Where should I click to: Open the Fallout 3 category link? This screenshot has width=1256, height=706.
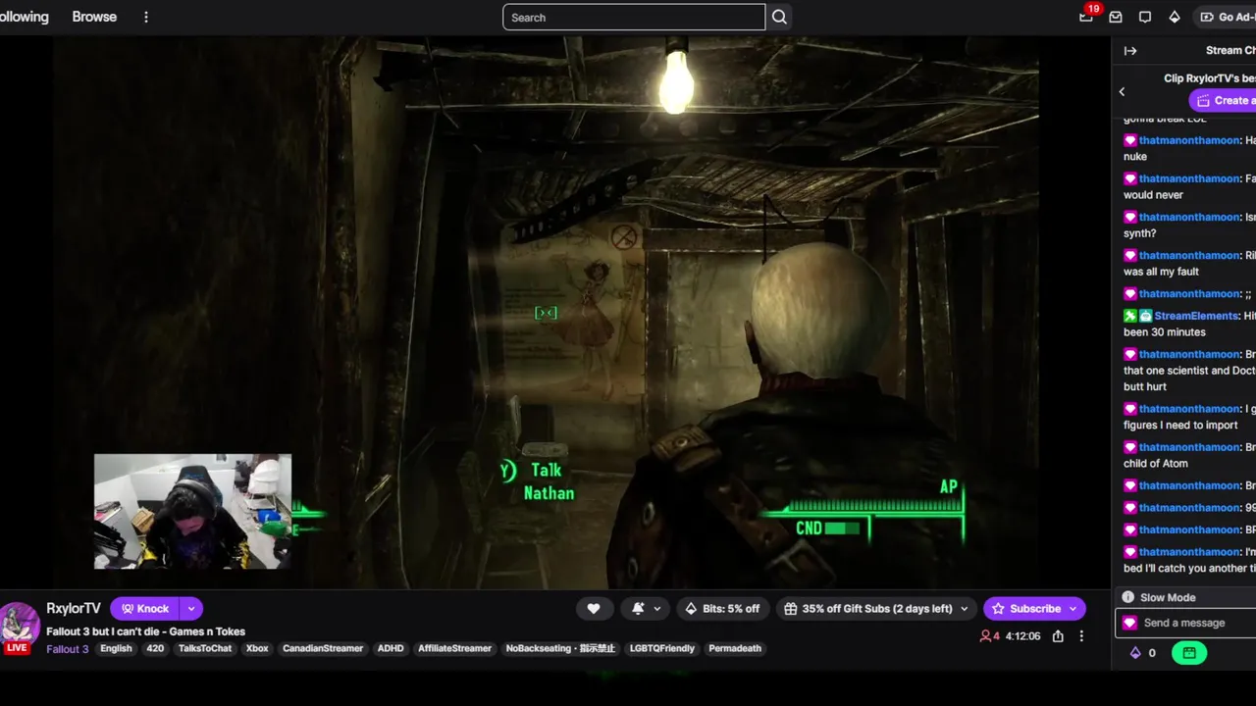[68, 648]
